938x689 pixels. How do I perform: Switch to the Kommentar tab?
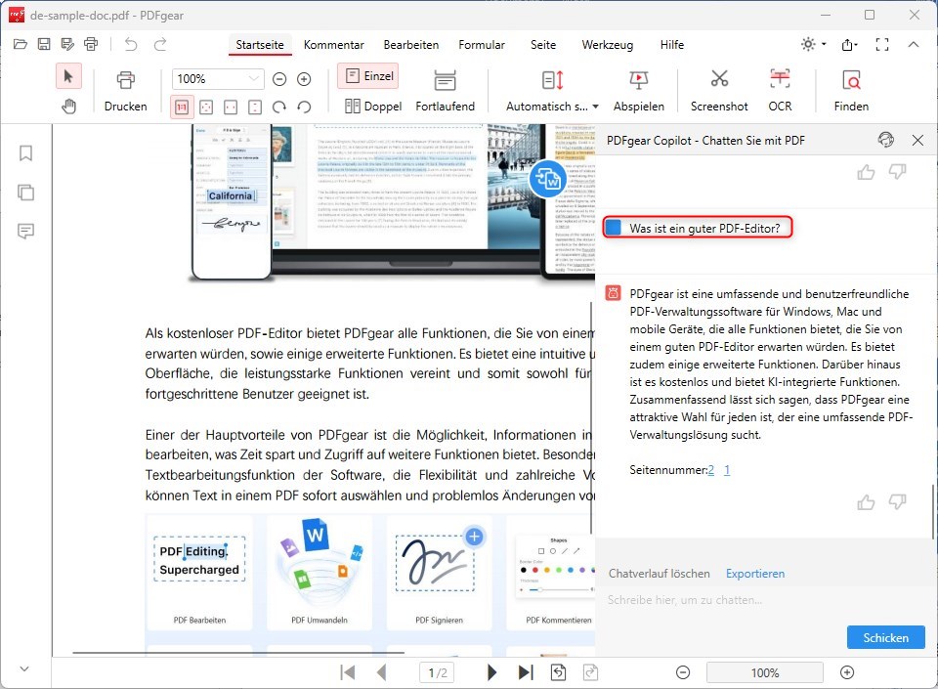pyautogui.click(x=334, y=45)
